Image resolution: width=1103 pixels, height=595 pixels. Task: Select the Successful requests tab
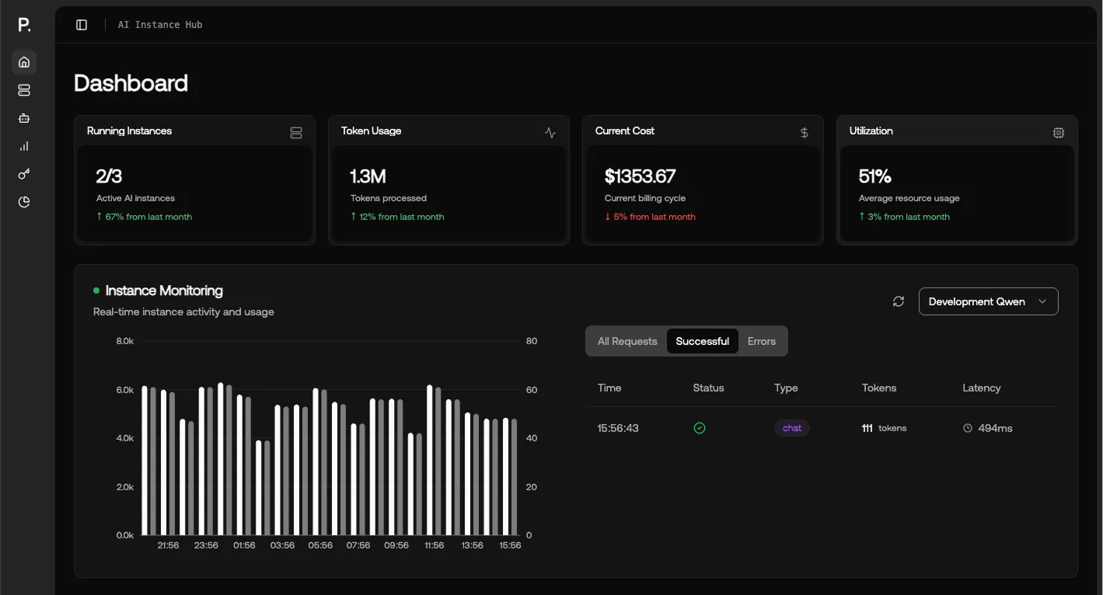[702, 340]
